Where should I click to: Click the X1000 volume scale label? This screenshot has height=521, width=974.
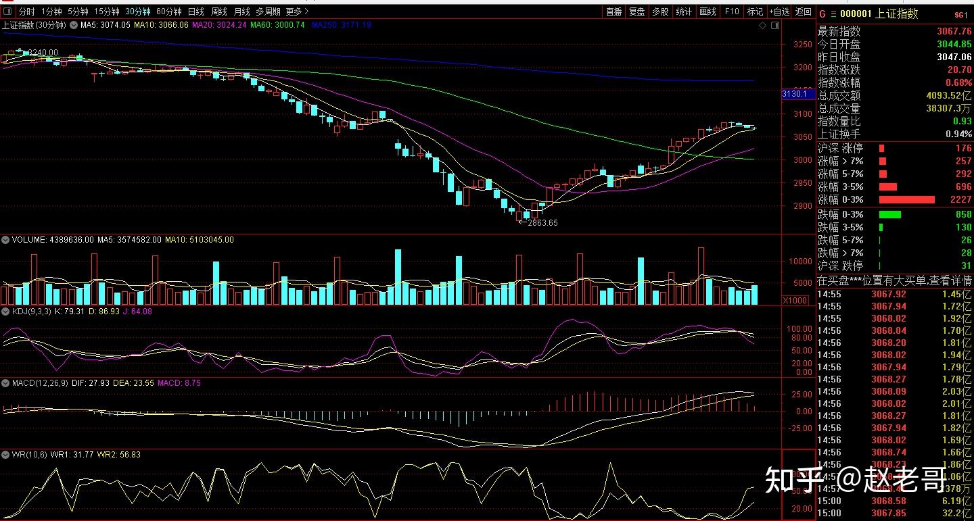794,300
